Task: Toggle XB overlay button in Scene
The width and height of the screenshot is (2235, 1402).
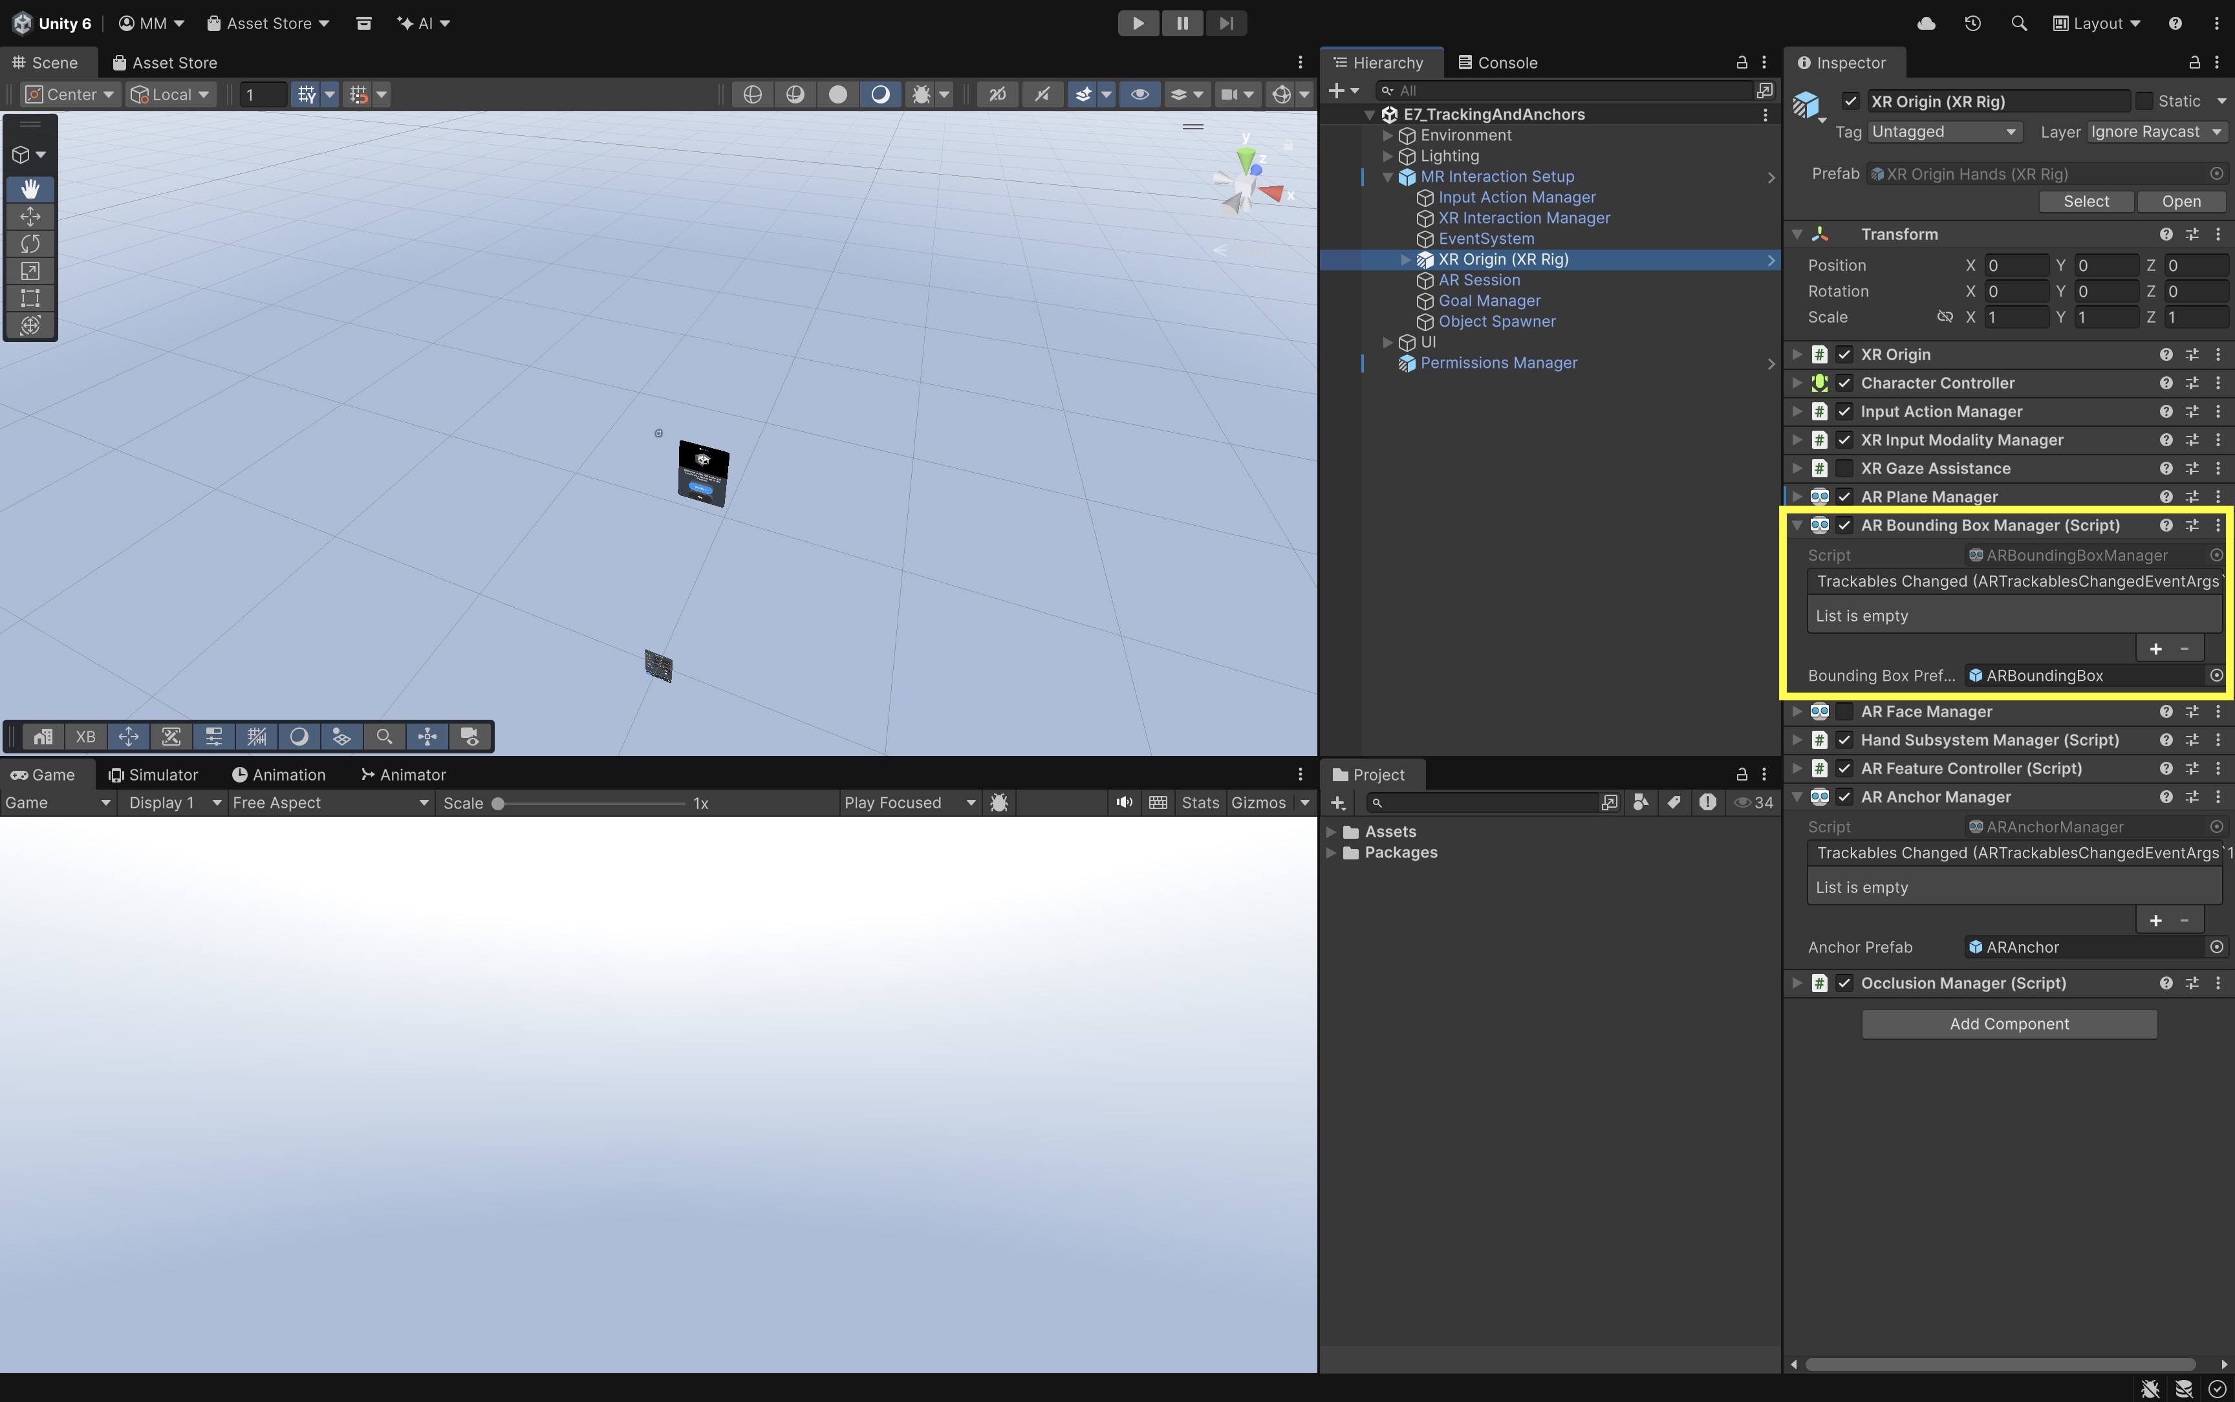Action: (85, 736)
